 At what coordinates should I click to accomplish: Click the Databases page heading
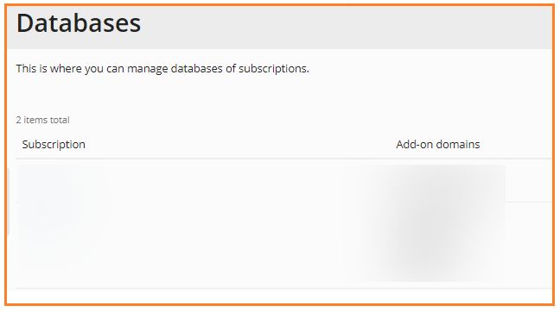click(79, 23)
